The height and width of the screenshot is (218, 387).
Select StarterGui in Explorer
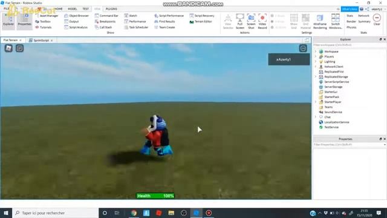tap(331, 91)
